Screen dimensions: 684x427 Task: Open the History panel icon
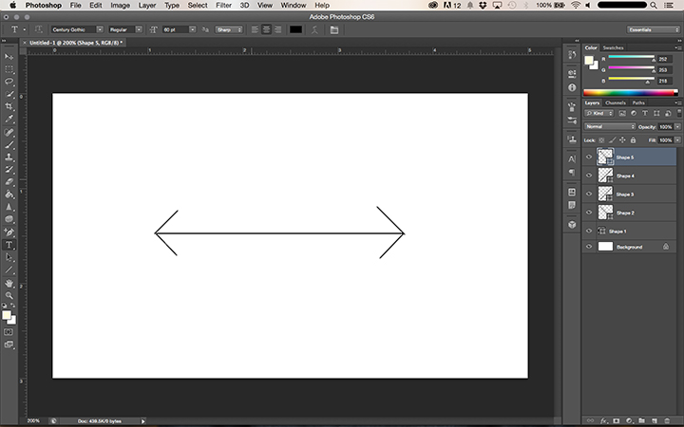pyautogui.click(x=572, y=55)
